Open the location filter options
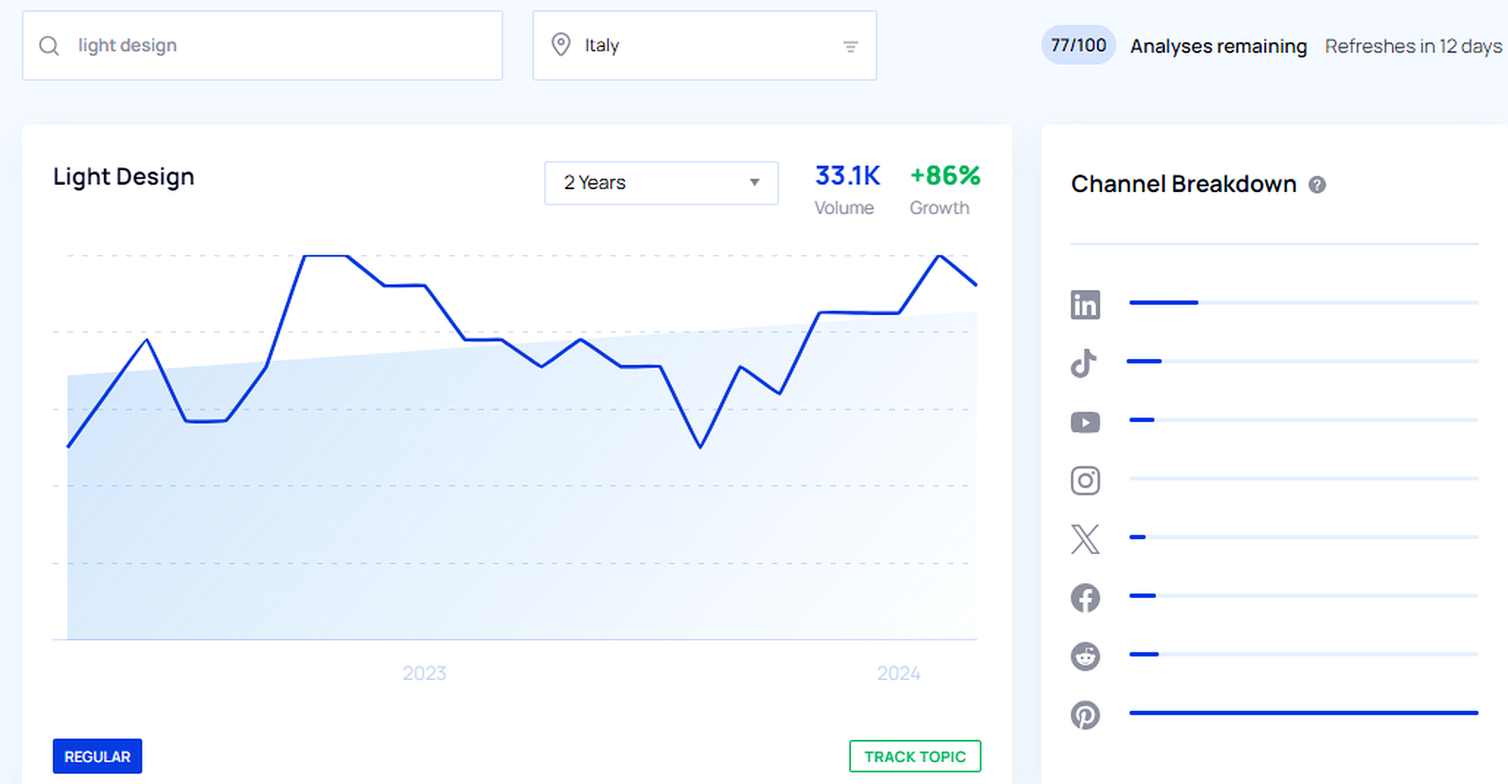This screenshot has width=1508, height=784. pos(850,45)
